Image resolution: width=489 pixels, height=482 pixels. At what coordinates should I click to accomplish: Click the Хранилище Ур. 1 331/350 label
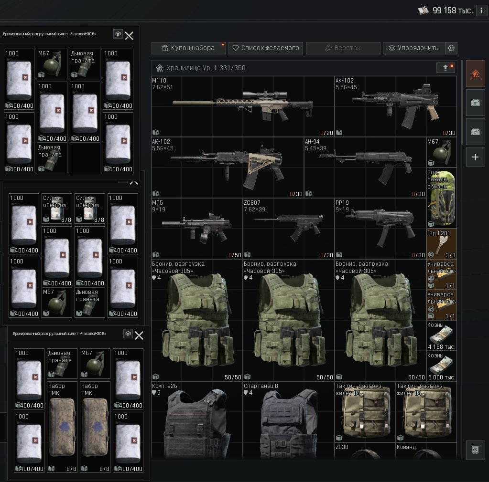(x=206, y=68)
